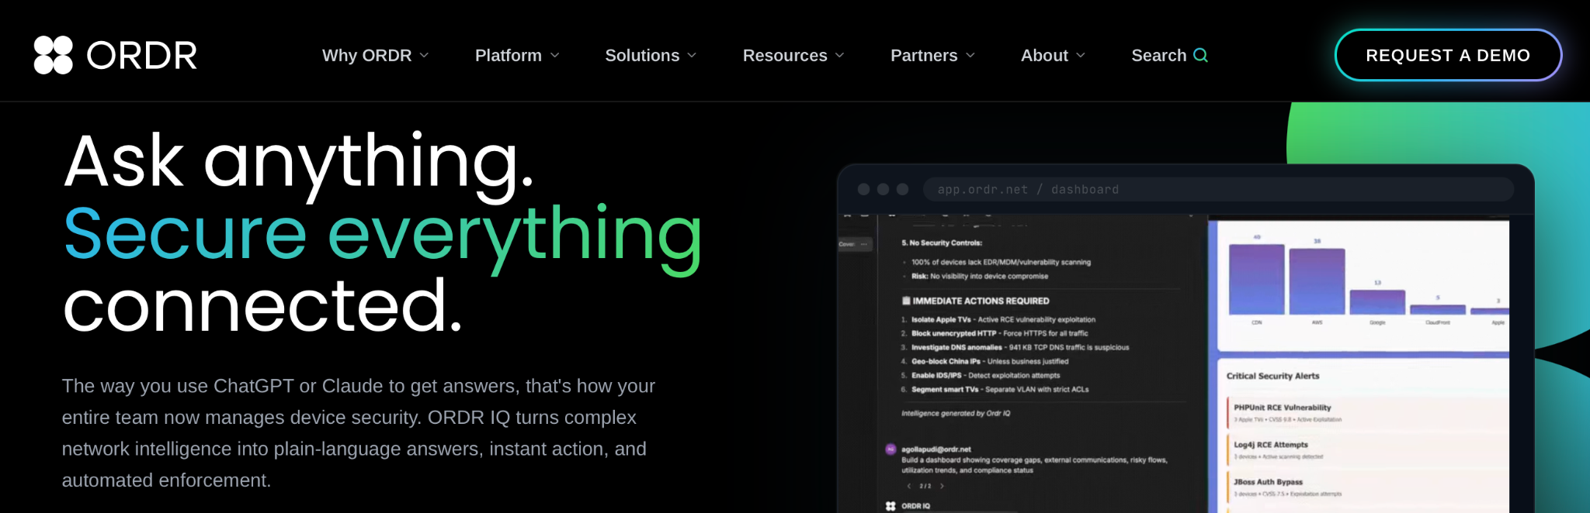1590x513 pixels.
Task: Click the search magnifier icon
Action: point(1200,55)
